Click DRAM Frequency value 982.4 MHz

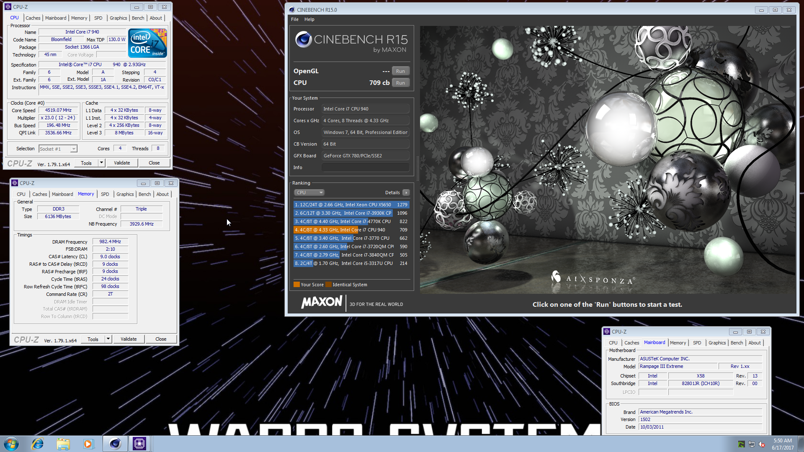point(110,241)
